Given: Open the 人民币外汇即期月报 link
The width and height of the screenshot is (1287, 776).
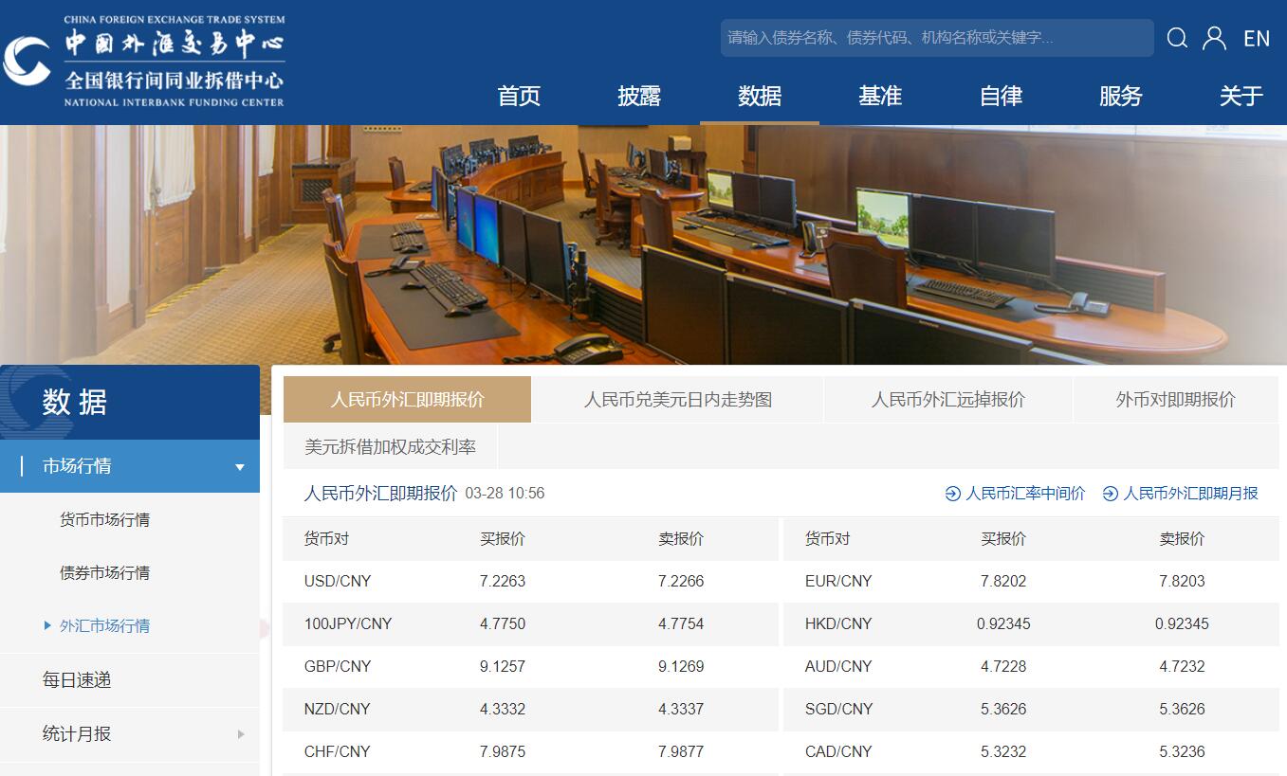Looking at the screenshot, I should (x=1191, y=494).
